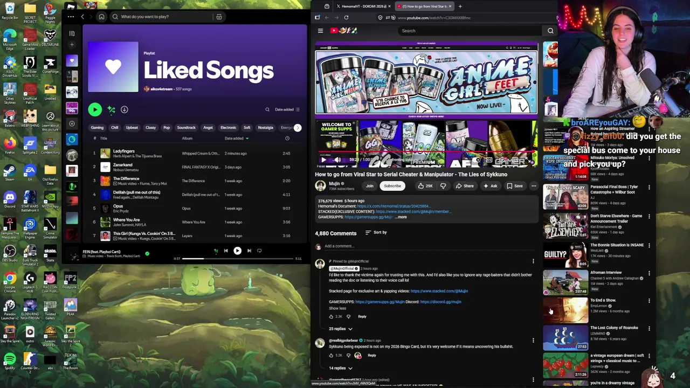Select the Soundtrack filter chip

coord(187,128)
